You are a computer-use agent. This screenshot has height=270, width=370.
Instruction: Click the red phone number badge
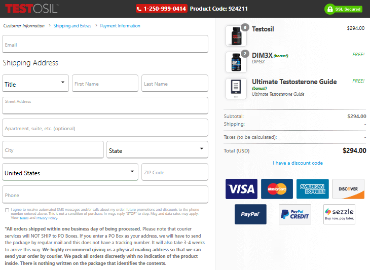click(x=162, y=9)
